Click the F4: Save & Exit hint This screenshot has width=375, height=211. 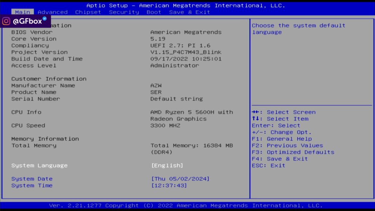tap(280, 159)
